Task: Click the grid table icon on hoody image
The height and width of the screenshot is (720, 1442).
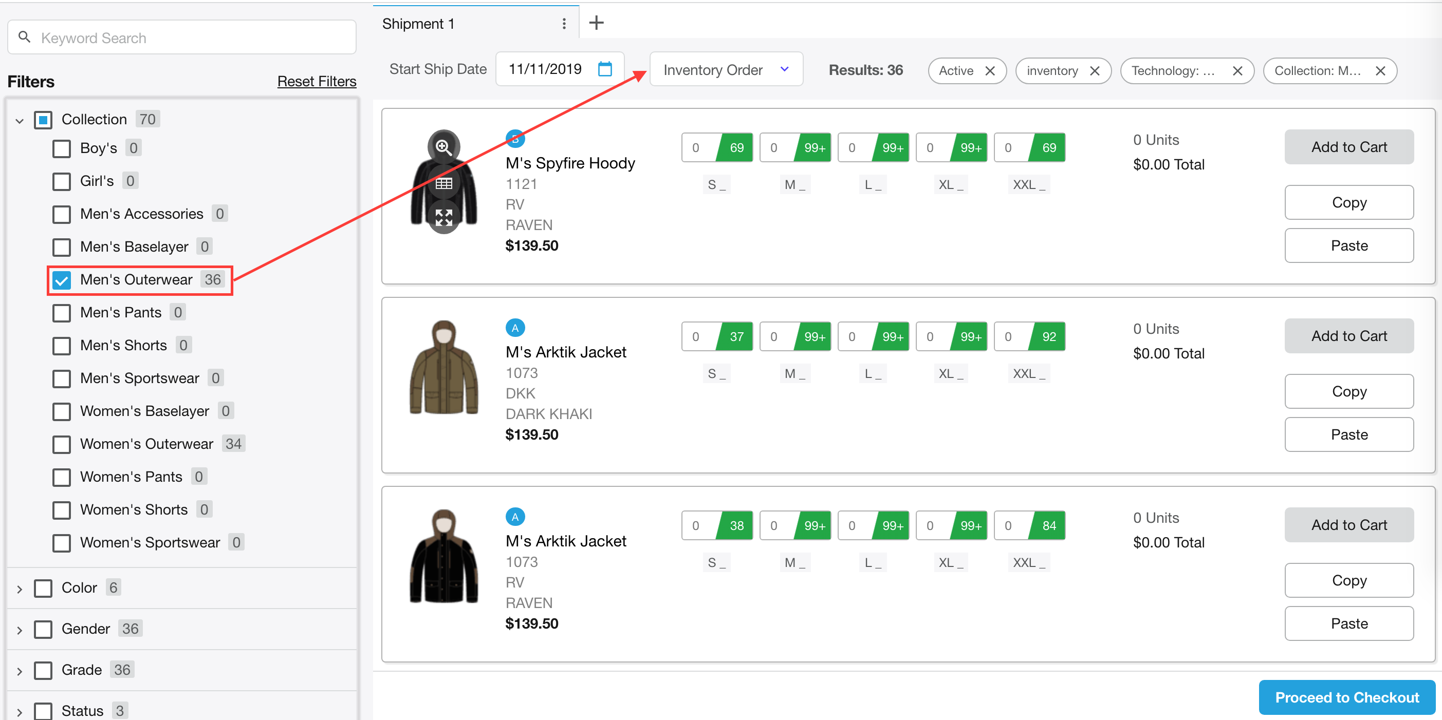Action: (443, 183)
